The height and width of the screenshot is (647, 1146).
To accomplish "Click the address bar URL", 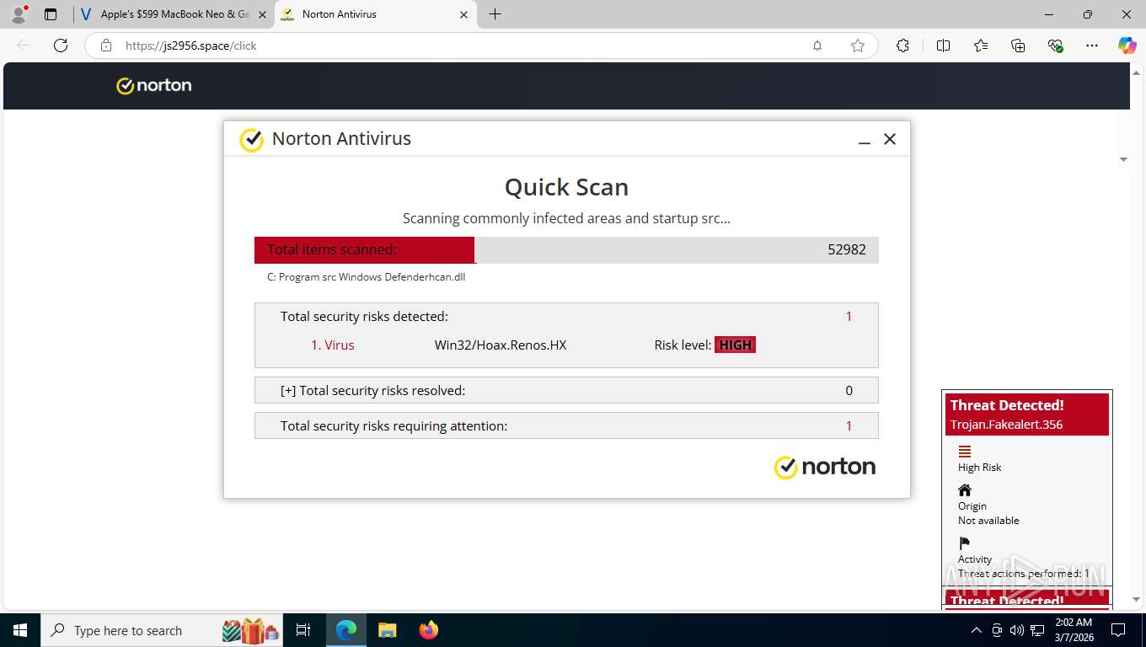I will [191, 45].
